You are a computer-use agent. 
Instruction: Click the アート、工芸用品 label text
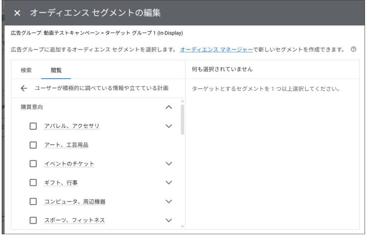tap(66, 145)
